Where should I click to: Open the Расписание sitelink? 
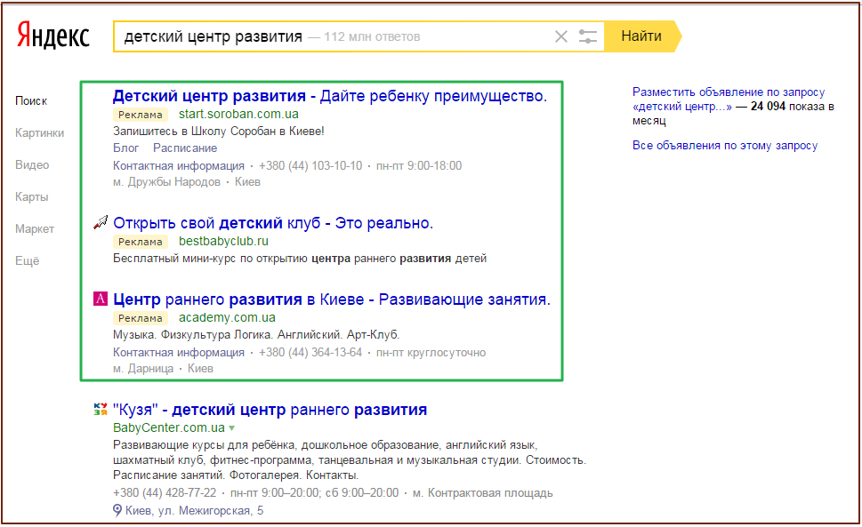pyautogui.click(x=185, y=148)
